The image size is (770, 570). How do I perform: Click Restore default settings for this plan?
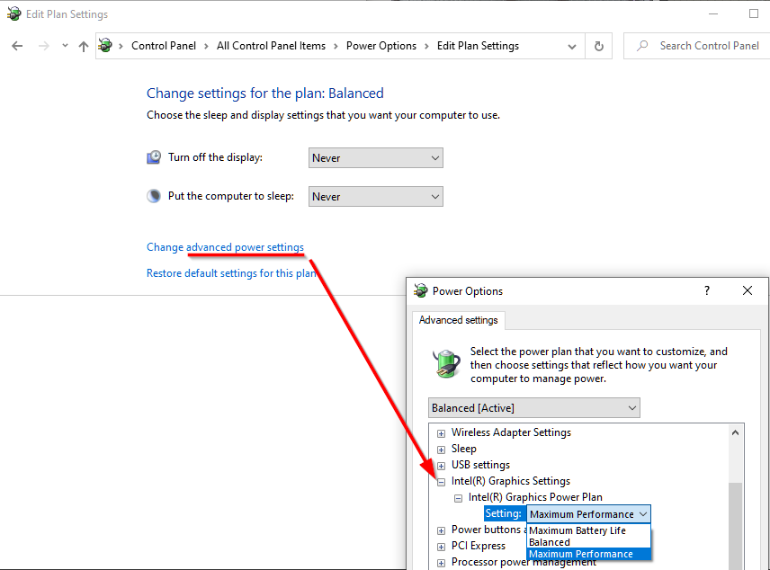click(x=231, y=273)
